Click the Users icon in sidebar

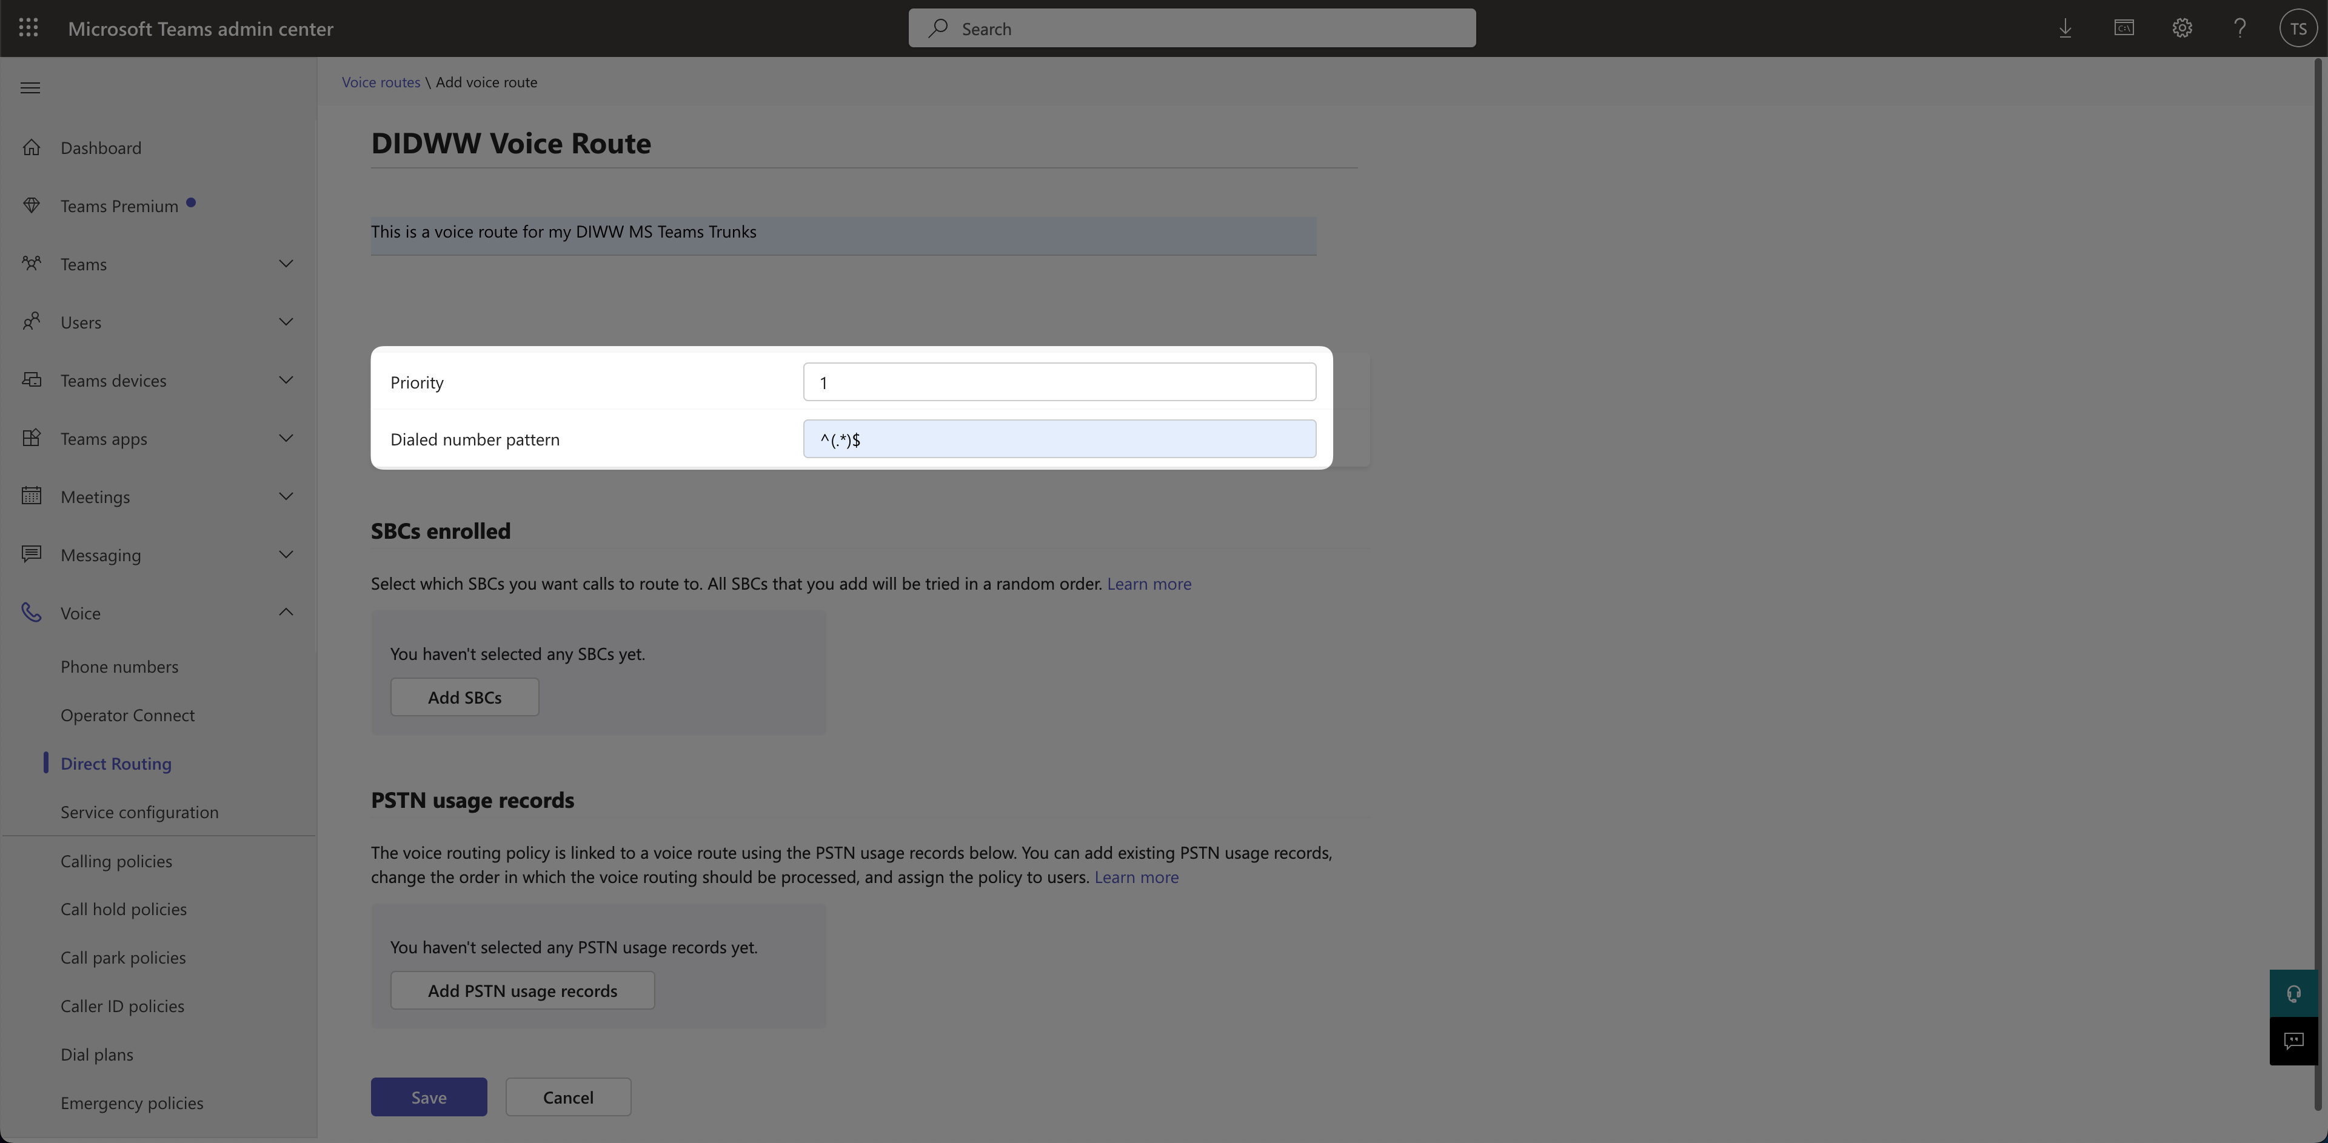(32, 322)
